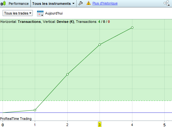Open the wrench settings icon
Viewport: 172px width, 127px height.
(81, 3)
